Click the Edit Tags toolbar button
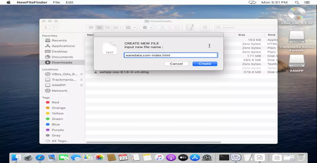 [177, 27]
